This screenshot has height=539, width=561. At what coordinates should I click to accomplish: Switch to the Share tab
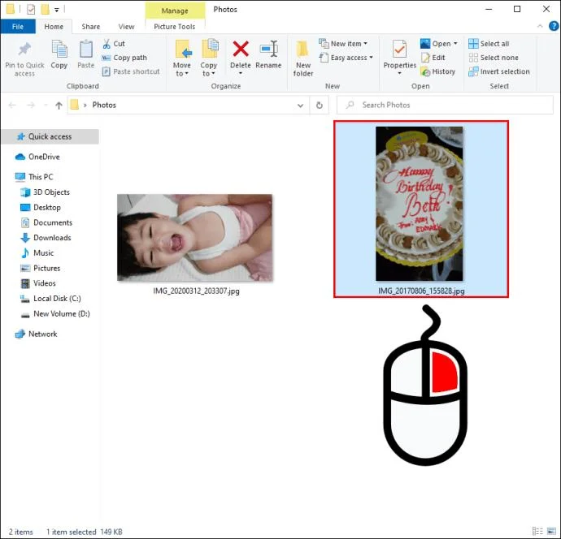tap(91, 27)
